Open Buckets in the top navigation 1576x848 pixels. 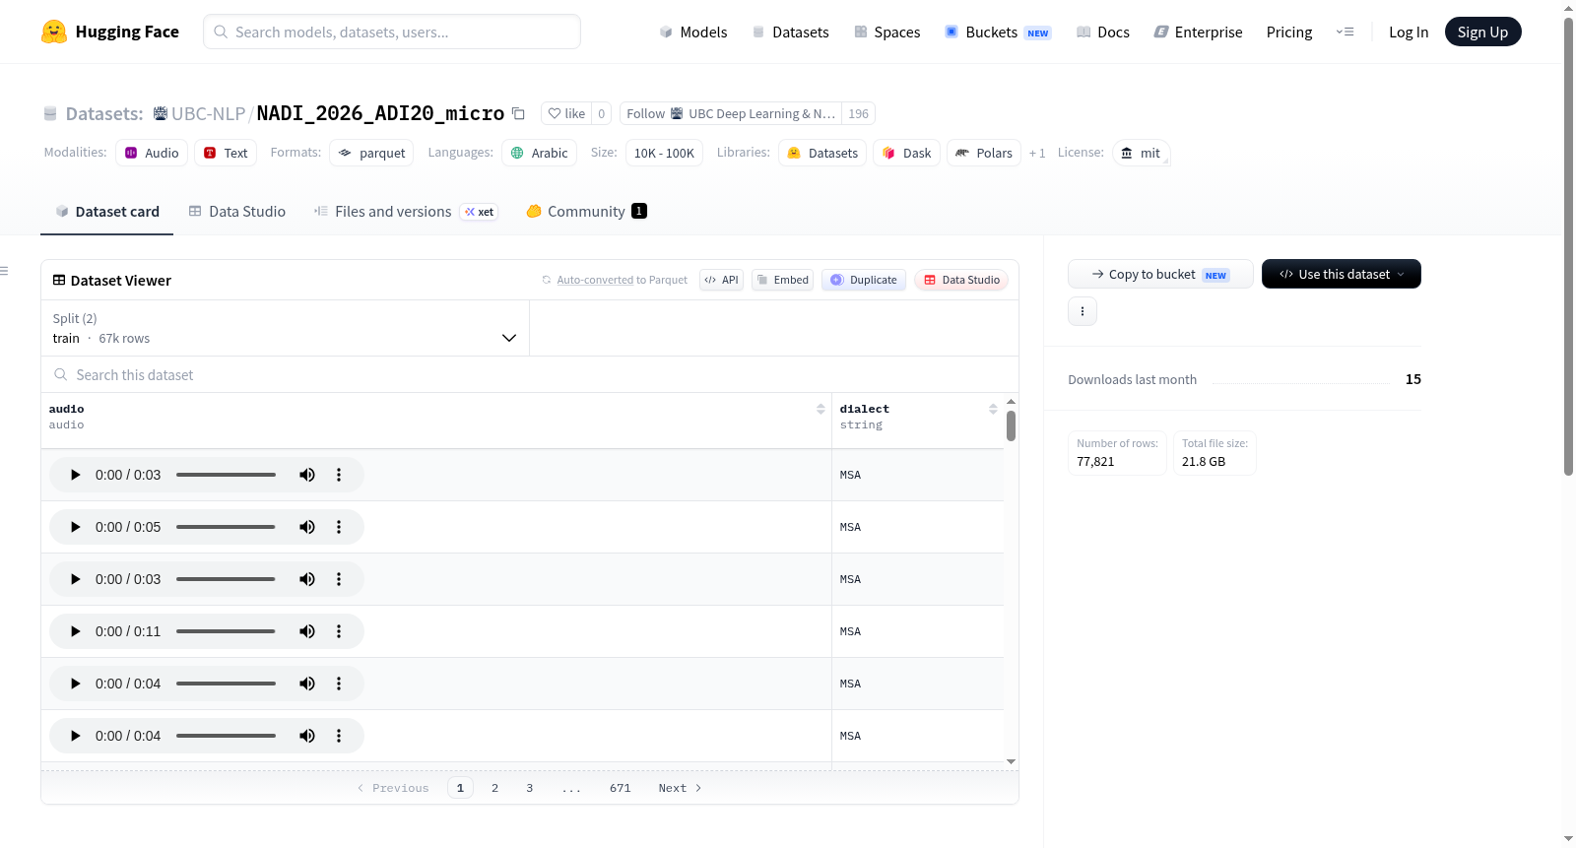click(x=998, y=32)
